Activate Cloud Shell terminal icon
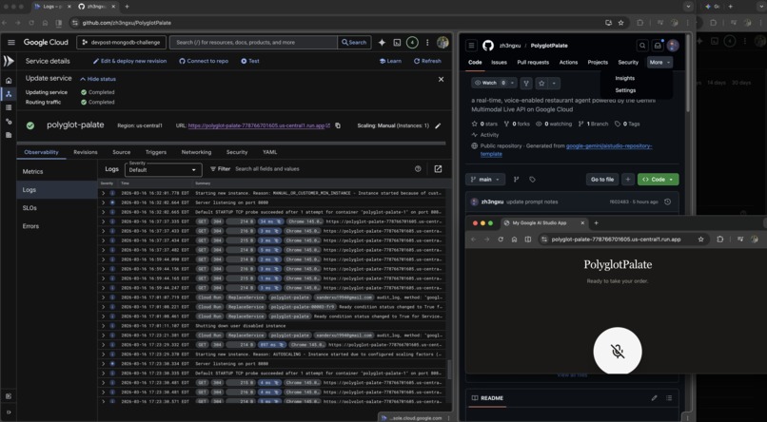The image size is (767, 422). pos(397,43)
